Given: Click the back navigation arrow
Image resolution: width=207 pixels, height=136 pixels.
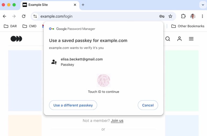Looking at the screenshot, I should [x=4, y=16].
